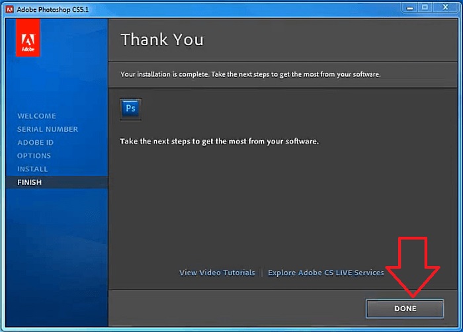This screenshot has height=332, width=463.
Task: Maximize the installer window
Action: click(425, 8)
